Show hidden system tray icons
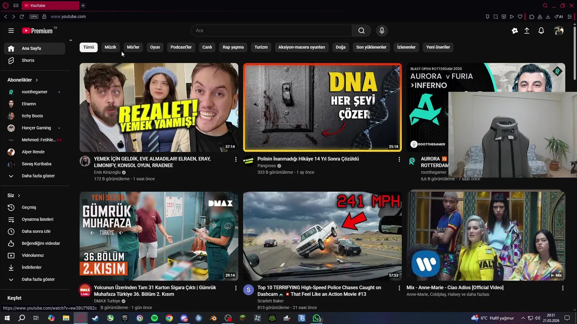The height and width of the screenshot is (324, 577). (523, 318)
